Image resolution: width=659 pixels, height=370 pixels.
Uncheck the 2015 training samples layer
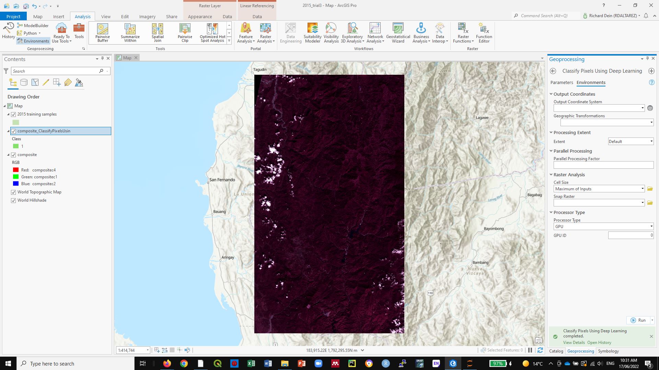click(13, 114)
